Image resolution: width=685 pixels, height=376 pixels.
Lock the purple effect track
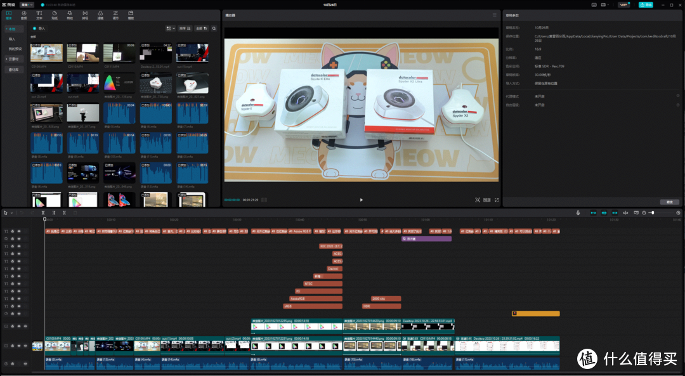(13, 239)
